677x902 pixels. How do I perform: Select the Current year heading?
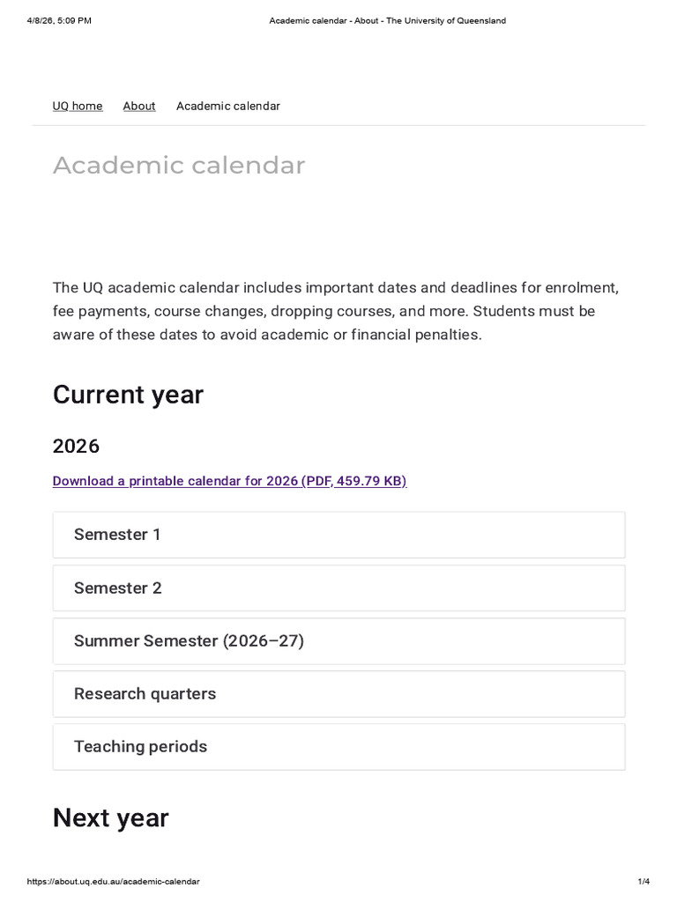pyautogui.click(x=128, y=395)
